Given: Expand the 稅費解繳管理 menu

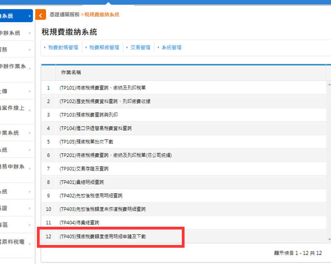Looking at the screenshot, I should click(104, 48).
